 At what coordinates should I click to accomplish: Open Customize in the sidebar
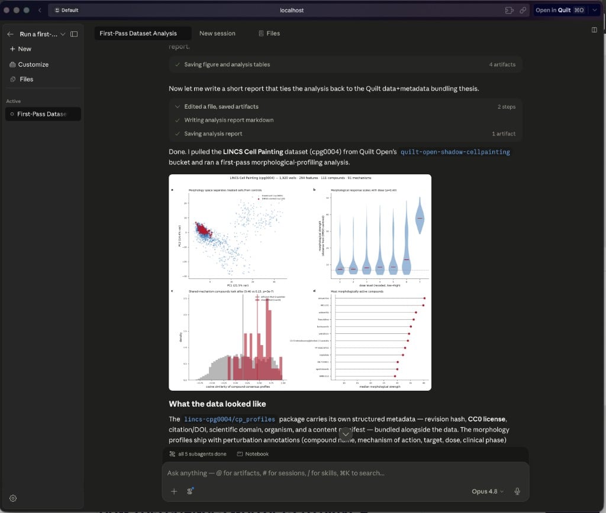point(29,64)
